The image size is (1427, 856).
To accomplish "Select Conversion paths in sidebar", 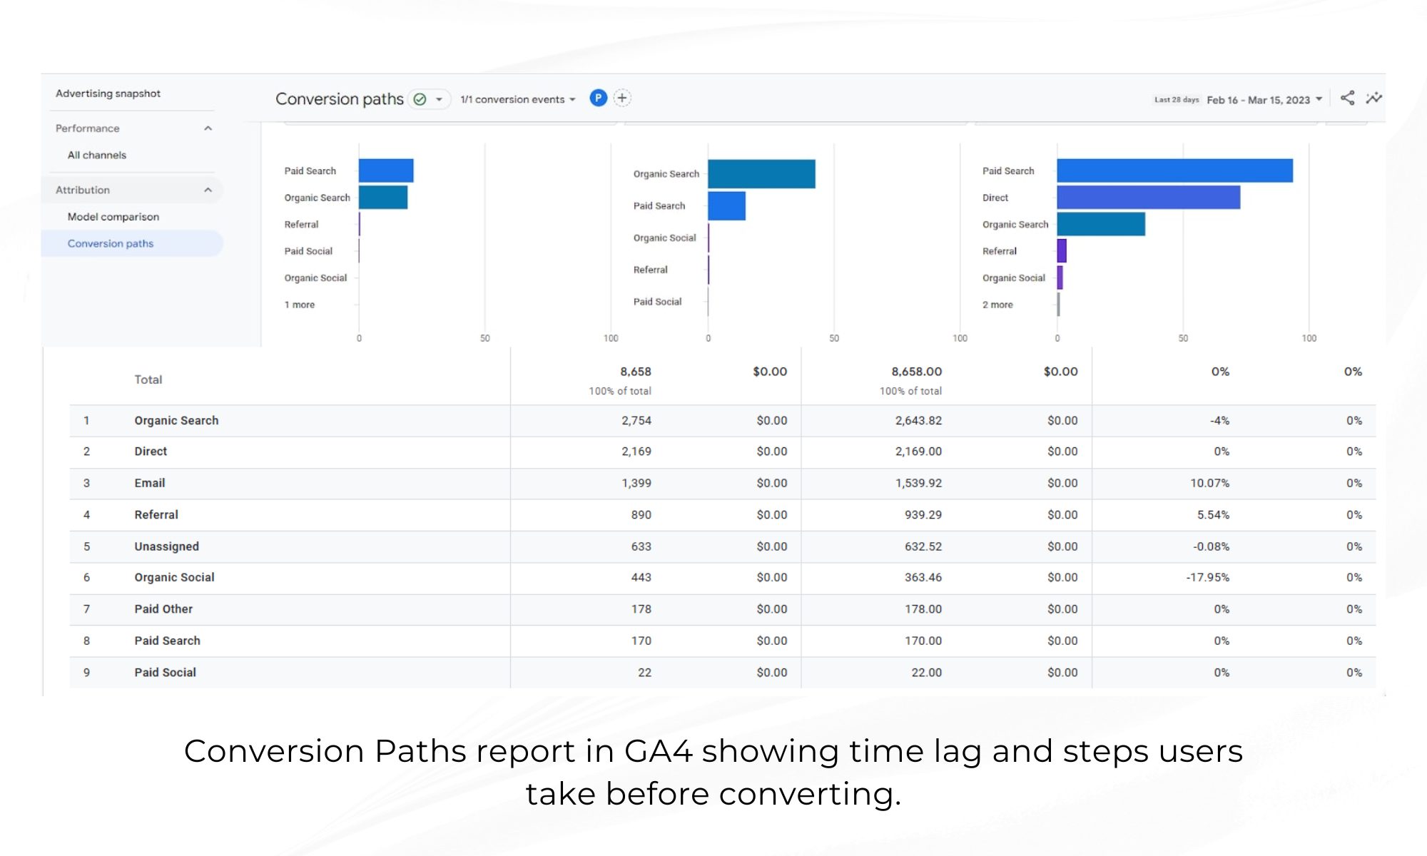I will [x=110, y=243].
